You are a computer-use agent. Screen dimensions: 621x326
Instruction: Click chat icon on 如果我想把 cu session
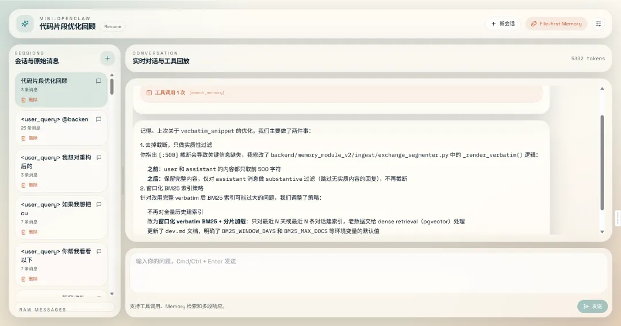(99, 204)
